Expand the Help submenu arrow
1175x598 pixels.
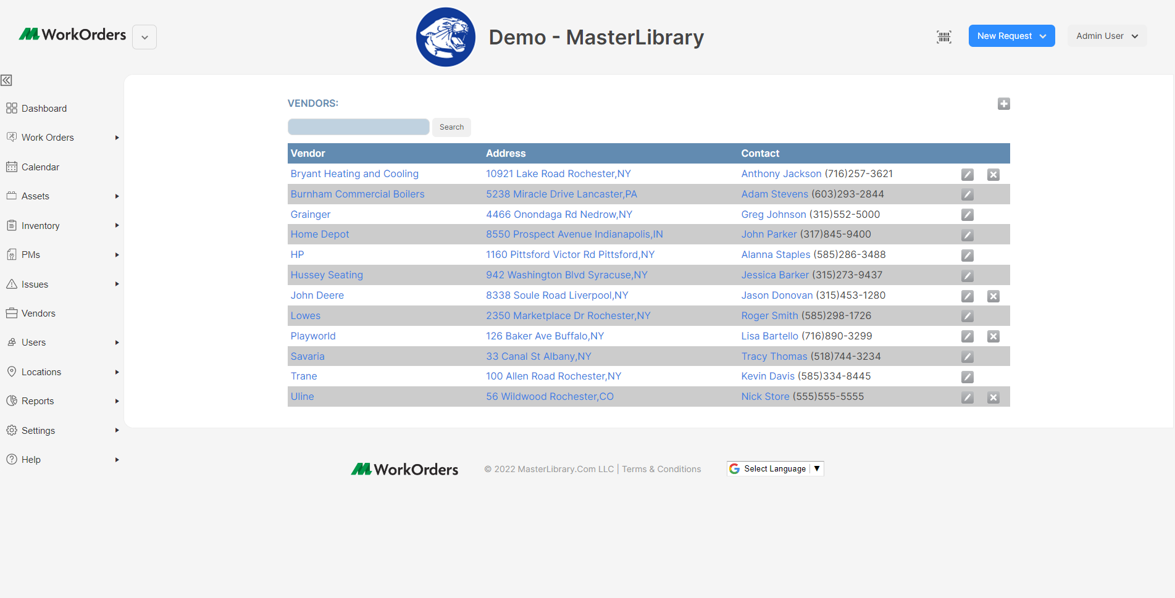click(x=117, y=460)
